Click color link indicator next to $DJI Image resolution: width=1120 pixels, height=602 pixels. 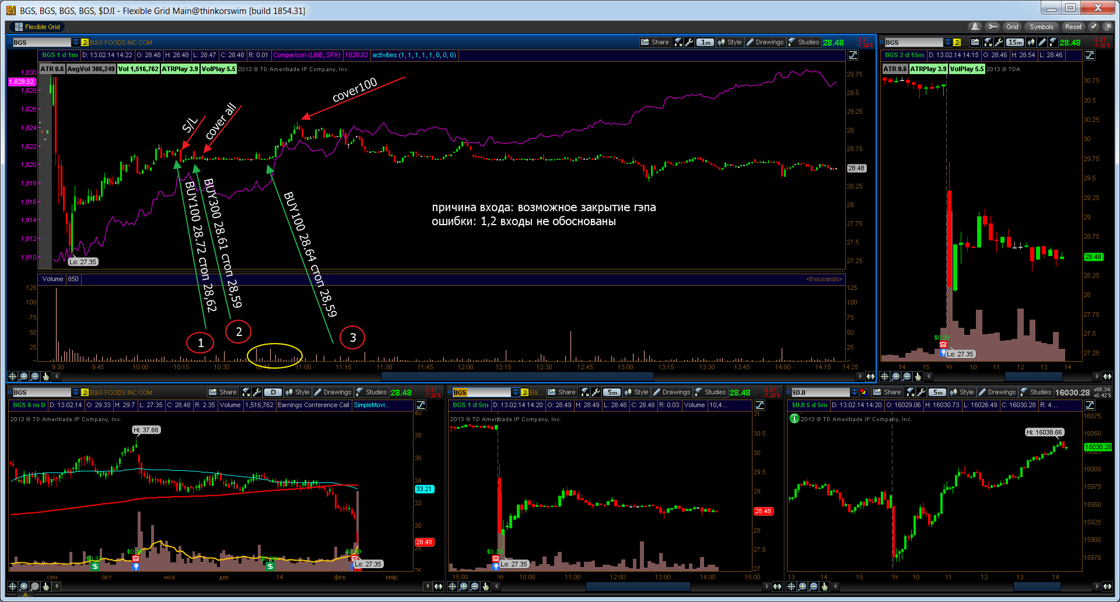(864, 393)
